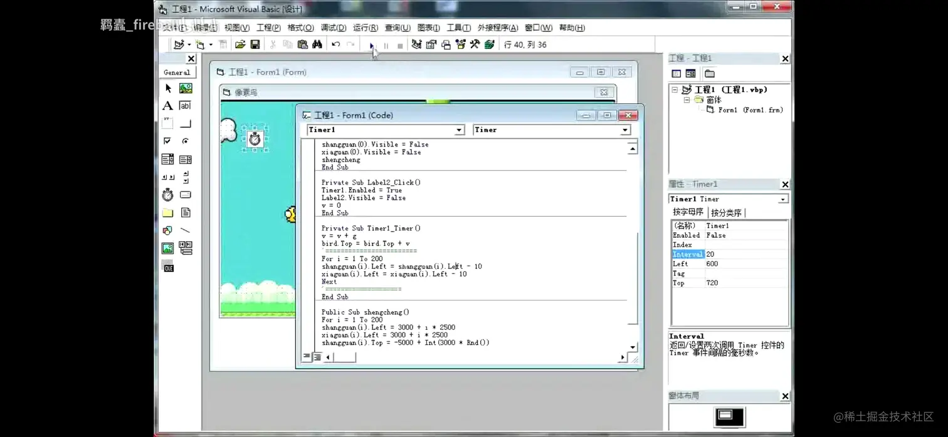The image size is (948, 437).
Task: Open the 运行(R) menu
Action: (x=365, y=28)
